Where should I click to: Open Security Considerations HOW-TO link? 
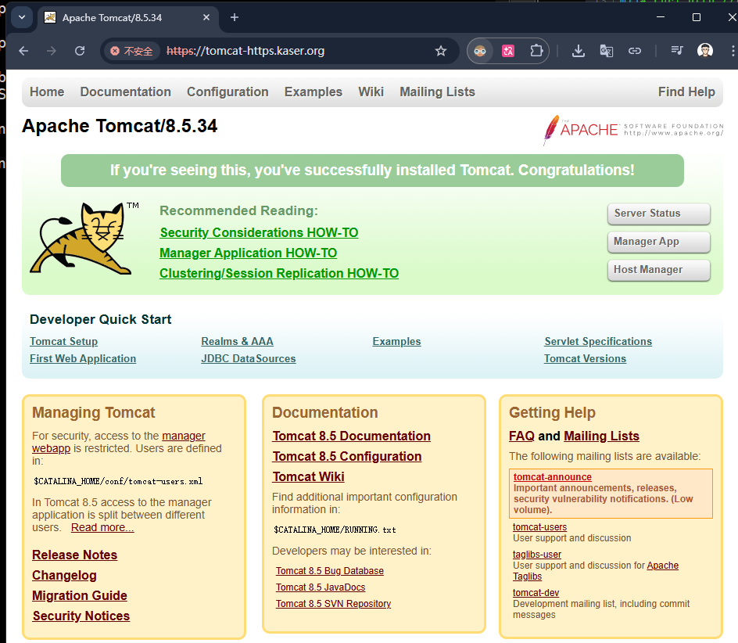[x=259, y=232]
